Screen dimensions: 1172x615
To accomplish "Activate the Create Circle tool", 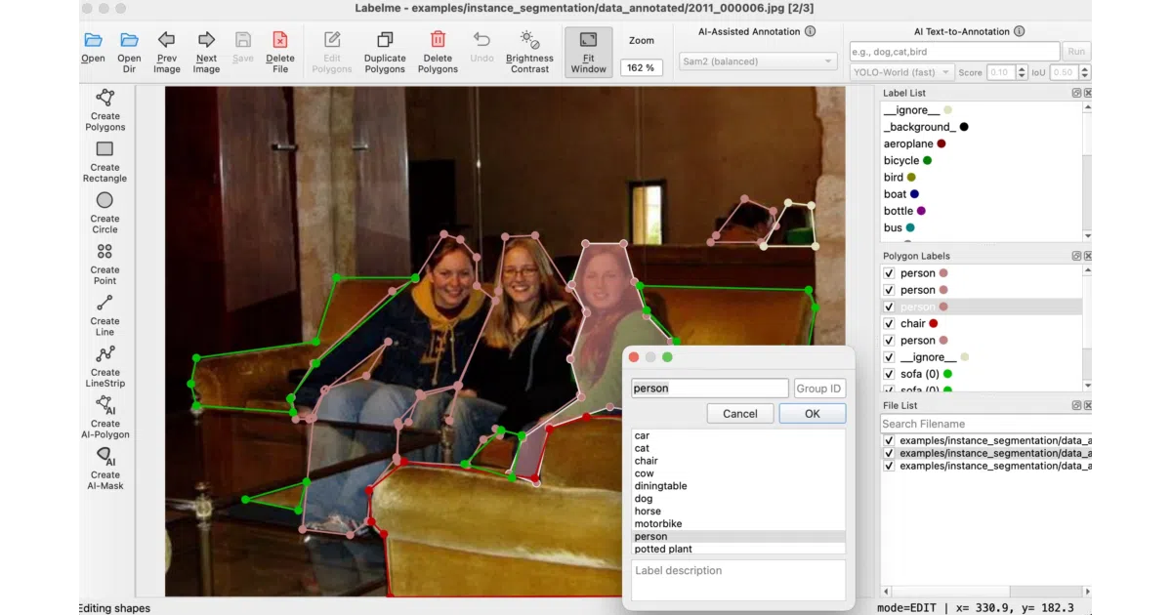I will (x=105, y=212).
